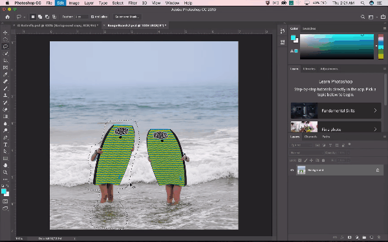Go to the Home screen icon
The height and width of the screenshot is (242, 388).
coord(7,17)
